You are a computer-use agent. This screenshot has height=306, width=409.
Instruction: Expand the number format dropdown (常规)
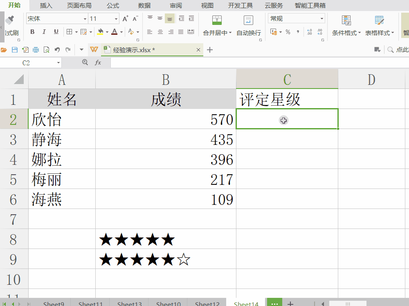pyautogui.click(x=322, y=19)
